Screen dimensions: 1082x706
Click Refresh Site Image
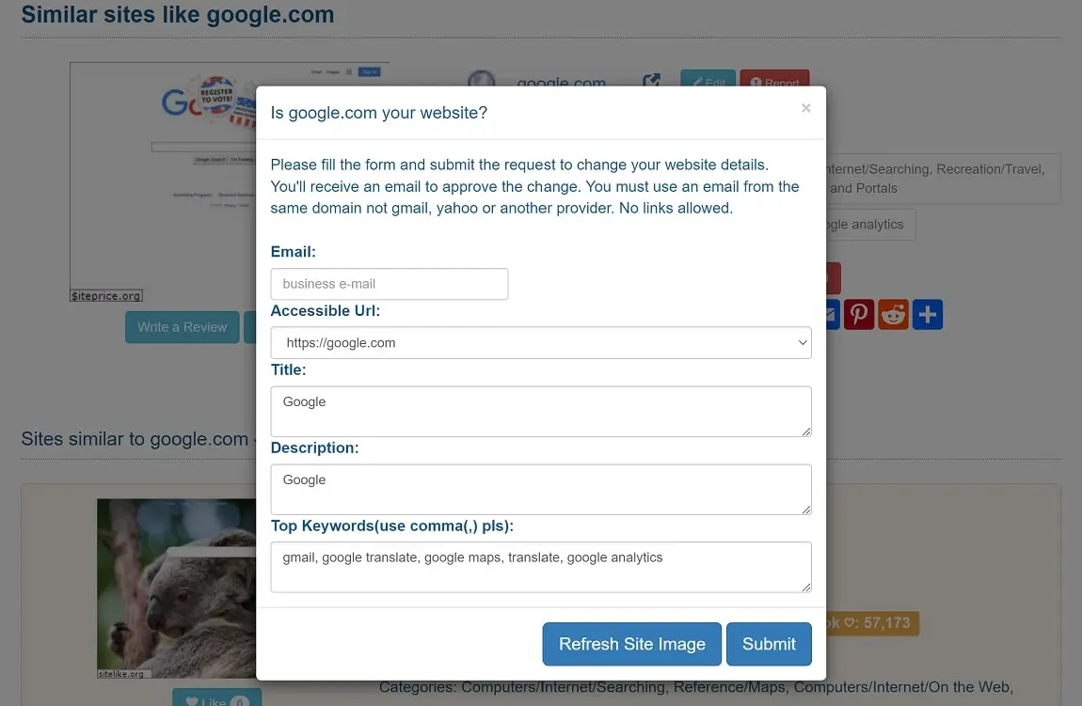click(631, 644)
